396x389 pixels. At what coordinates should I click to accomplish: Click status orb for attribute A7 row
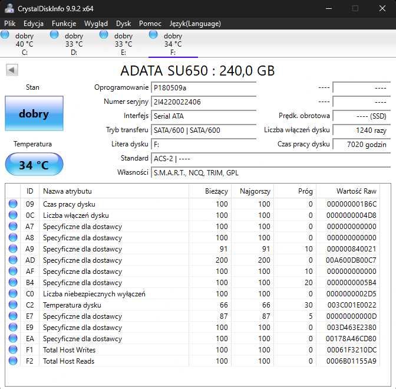click(13, 226)
